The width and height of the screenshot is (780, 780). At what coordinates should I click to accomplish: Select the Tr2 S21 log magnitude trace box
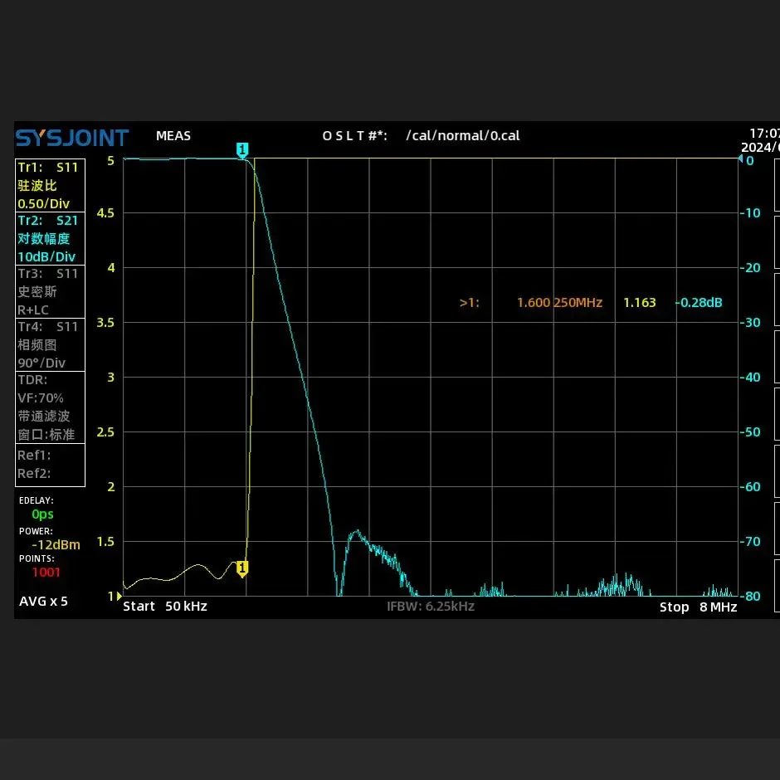[51, 238]
